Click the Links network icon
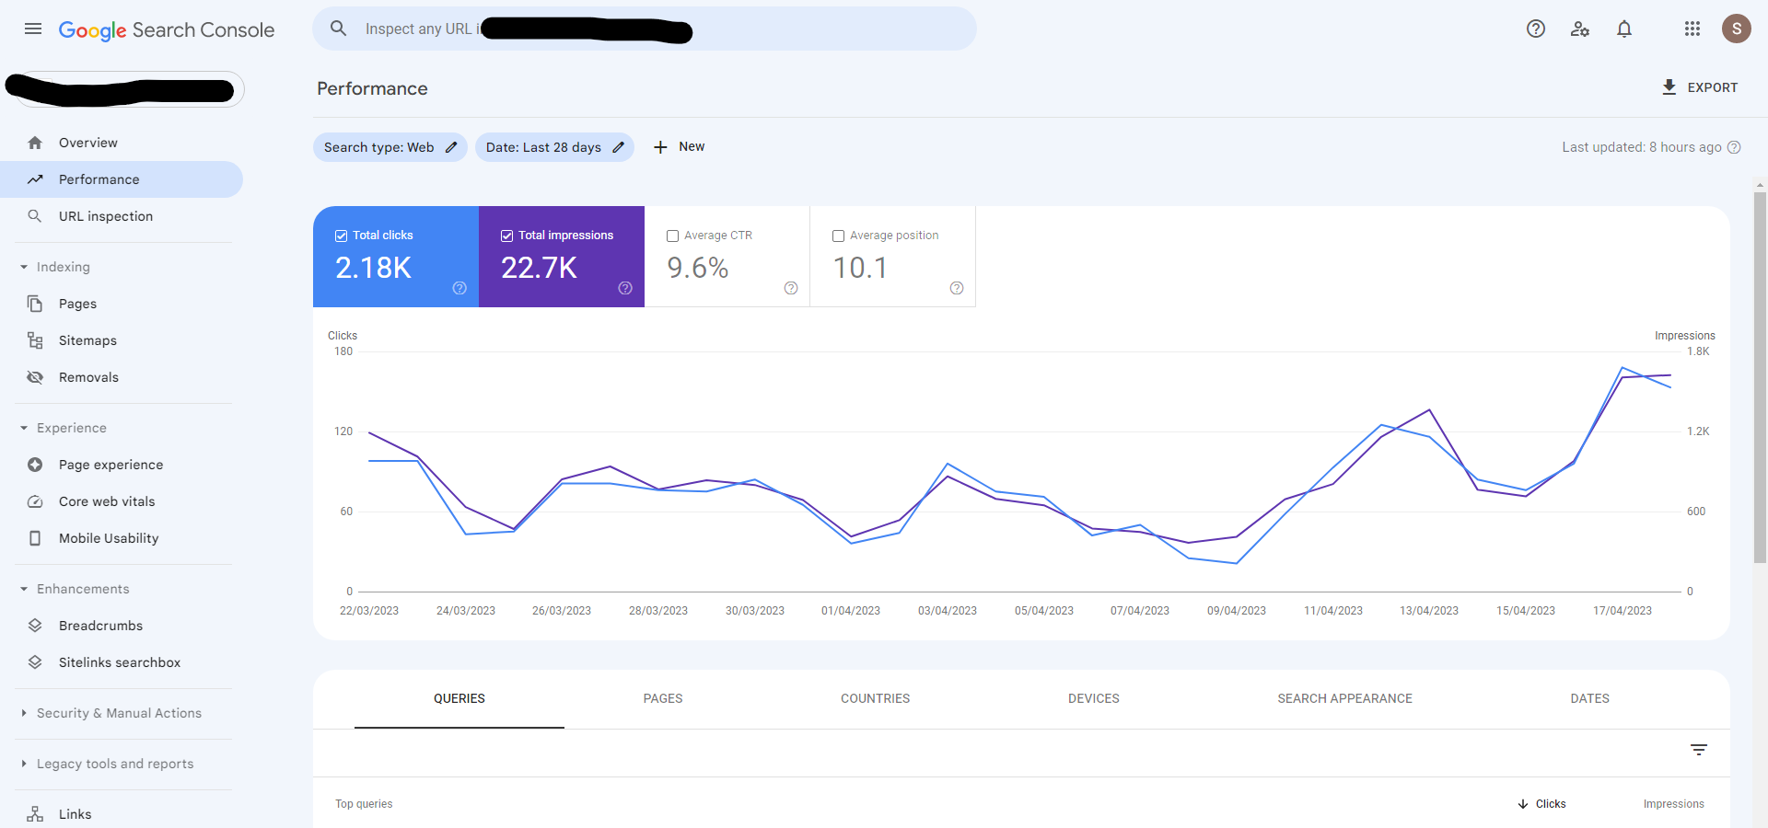 [35, 814]
